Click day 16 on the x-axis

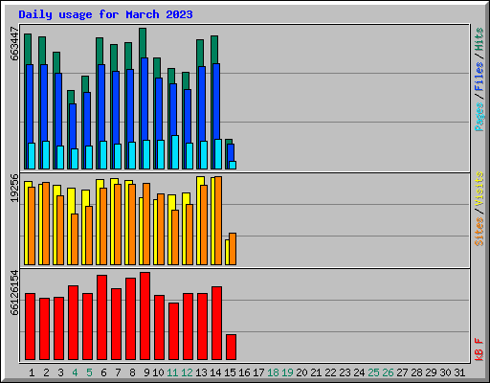coord(244,372)
